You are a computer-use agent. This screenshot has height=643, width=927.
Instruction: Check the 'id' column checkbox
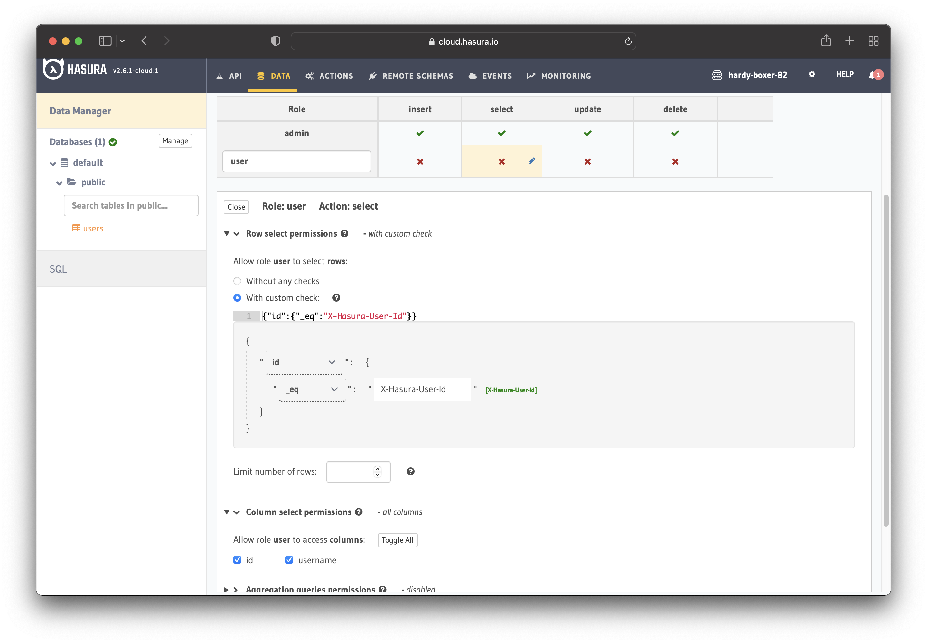pos(238,560)
